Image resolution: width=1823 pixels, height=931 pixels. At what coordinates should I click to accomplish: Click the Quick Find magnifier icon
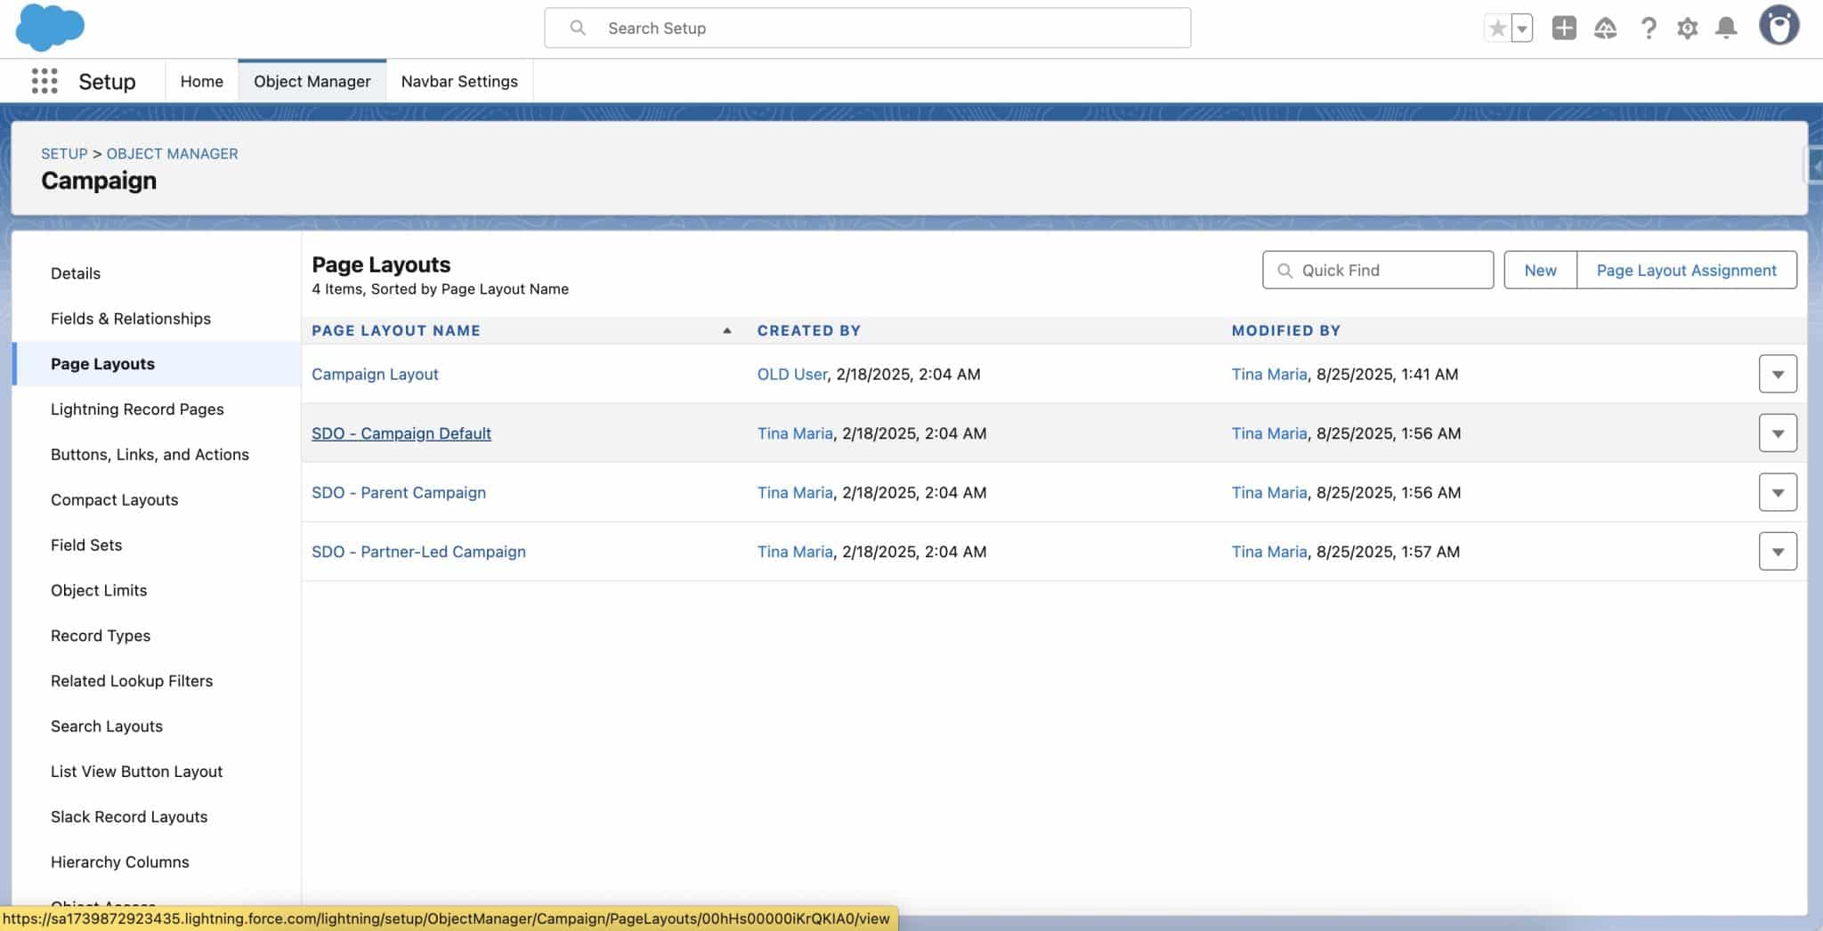(x=1284, y=271)
